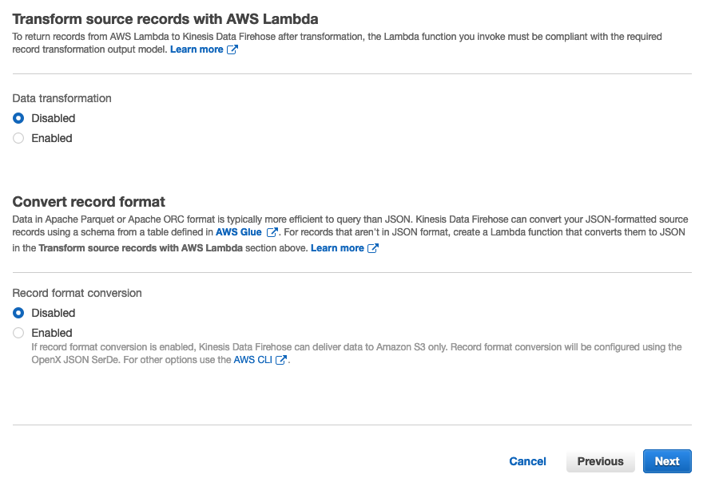Cancel the Firehose configuration
This screenshot has width=707, height=486.
[x=527, y=461]
